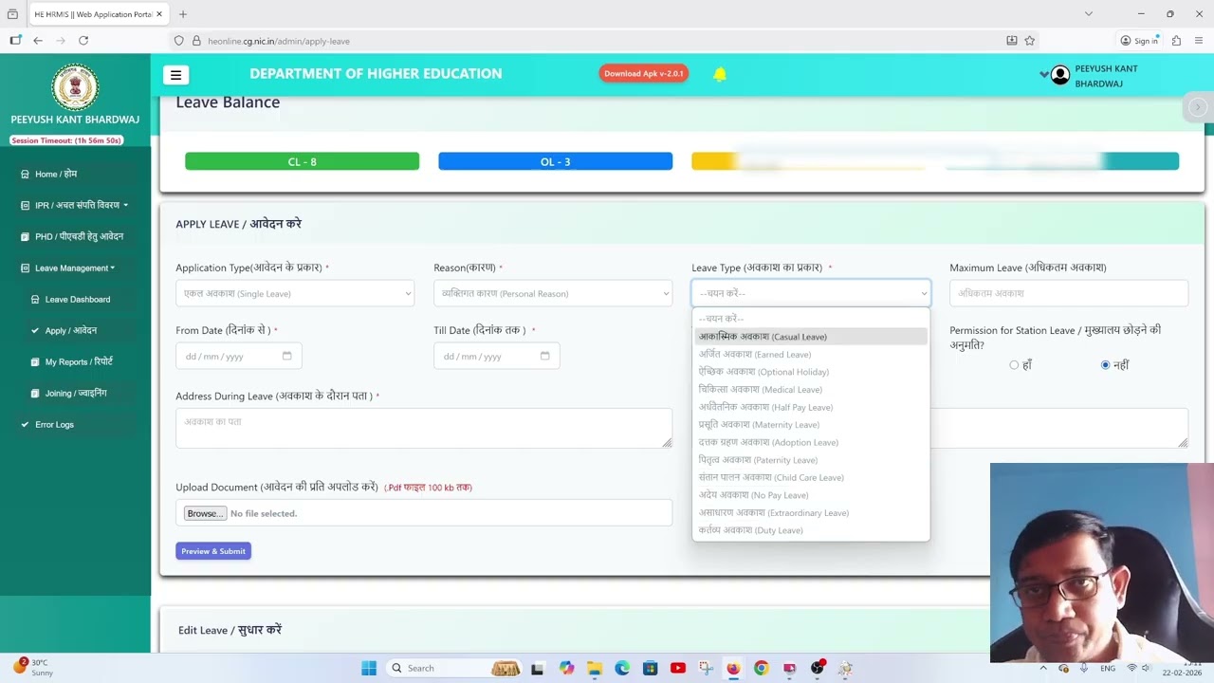
Task: Click the install-app icon in the address bar
Action: point(1012,41)
